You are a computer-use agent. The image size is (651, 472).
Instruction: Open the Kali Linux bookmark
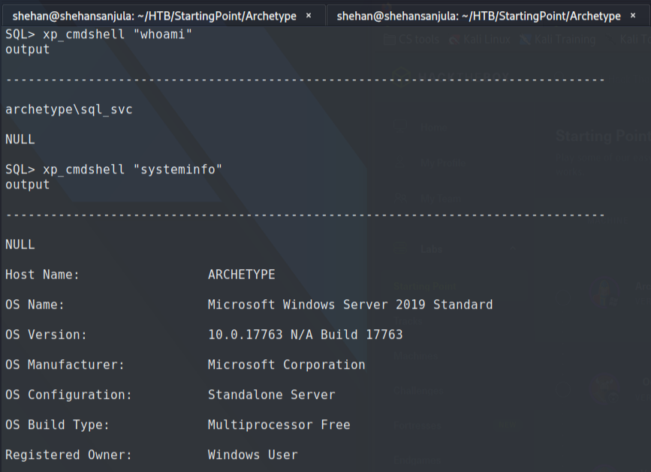click(481, 40)
